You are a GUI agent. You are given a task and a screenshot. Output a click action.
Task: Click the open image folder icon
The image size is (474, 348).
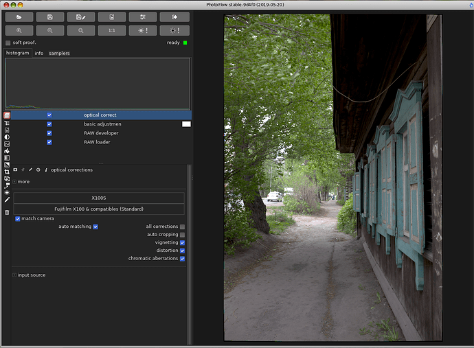coord(19,16)
